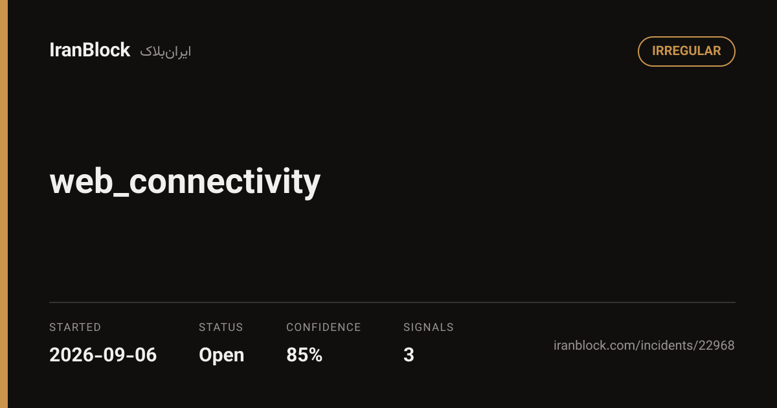
Task: Select the 85% confidence value
Action: 304,355
